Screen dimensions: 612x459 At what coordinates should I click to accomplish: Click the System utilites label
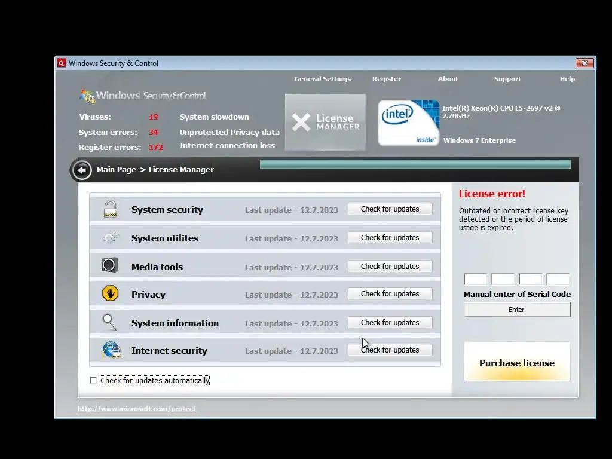(x=165, y=238)
